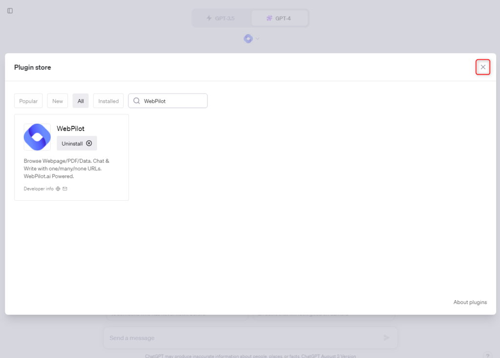Open the About plugins link
This screenshot has height=358, width=500.
470,302
